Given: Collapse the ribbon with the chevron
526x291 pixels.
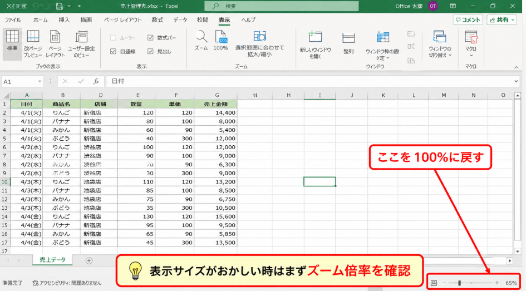Looking at the screenshot, I should pos(517,67).
